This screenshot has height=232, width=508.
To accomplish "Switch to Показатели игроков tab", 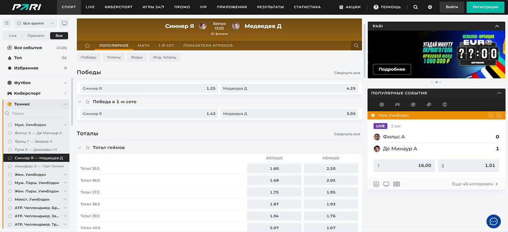I will (208, 46).
